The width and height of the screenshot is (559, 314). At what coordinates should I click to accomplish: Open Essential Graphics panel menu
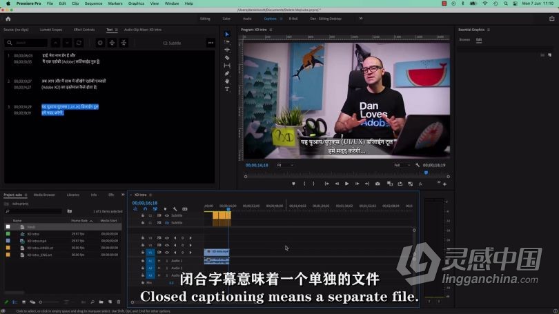coord(489,30)
